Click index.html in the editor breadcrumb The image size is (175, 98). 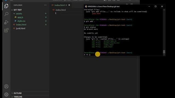(x=61, y=10)
